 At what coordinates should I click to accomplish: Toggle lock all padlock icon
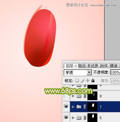pos(93,81)
